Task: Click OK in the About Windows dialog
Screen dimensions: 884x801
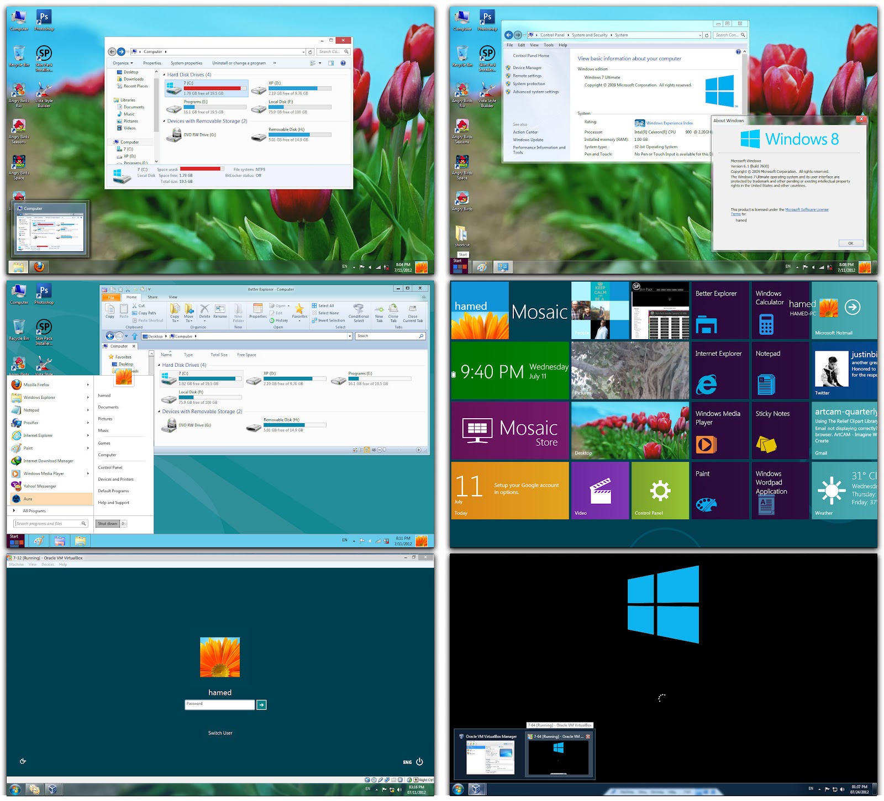Action: [850, 243]
